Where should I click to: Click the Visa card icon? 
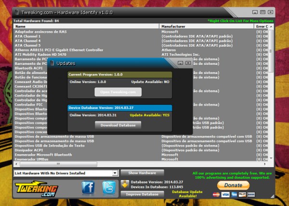[225, 194]
